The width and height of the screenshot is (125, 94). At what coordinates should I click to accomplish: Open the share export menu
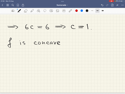[x=23, y=5]
